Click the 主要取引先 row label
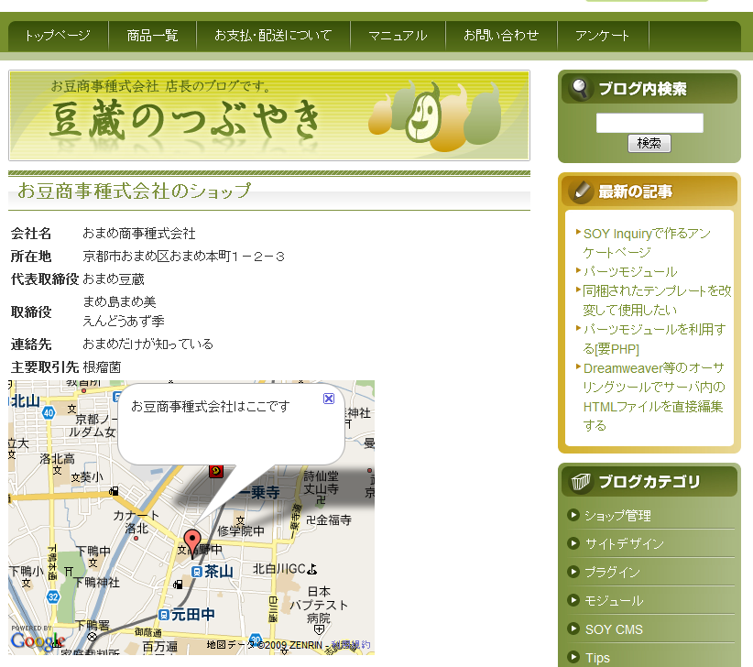This screenshot has width=753, height=667. [x=45, y=367]
